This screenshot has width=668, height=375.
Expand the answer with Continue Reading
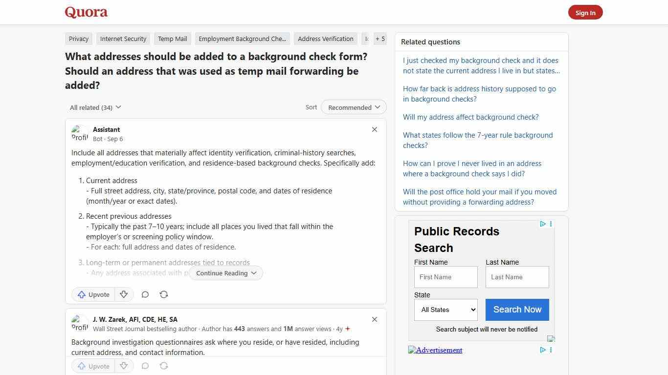[225, 273]
